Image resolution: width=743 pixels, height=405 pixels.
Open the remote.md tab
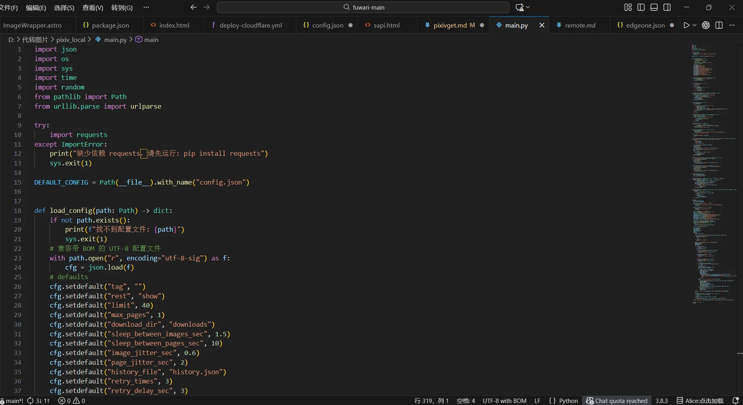[x=580, y=25]
